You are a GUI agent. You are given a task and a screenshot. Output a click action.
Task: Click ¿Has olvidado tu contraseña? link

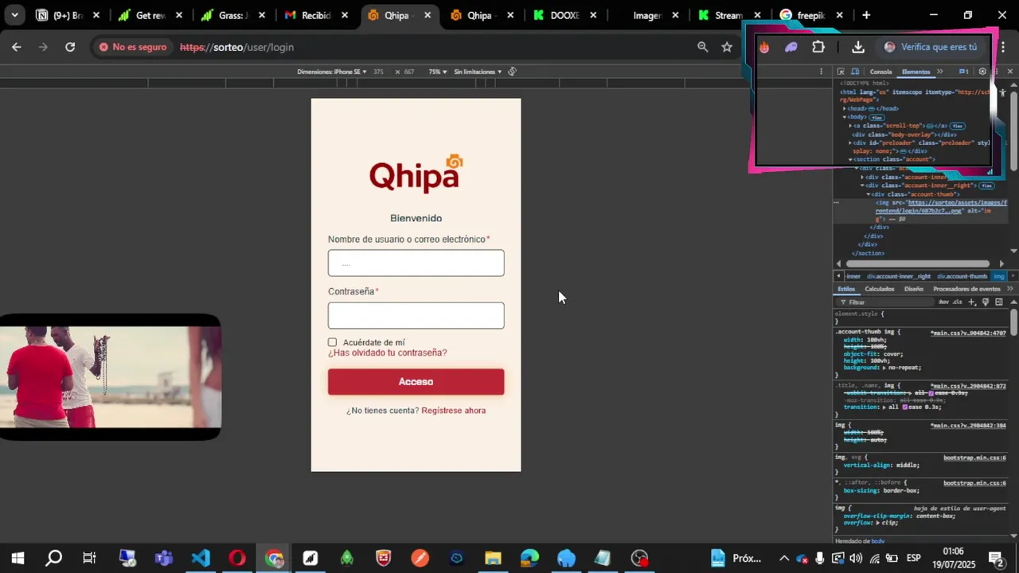click(388, 353)
